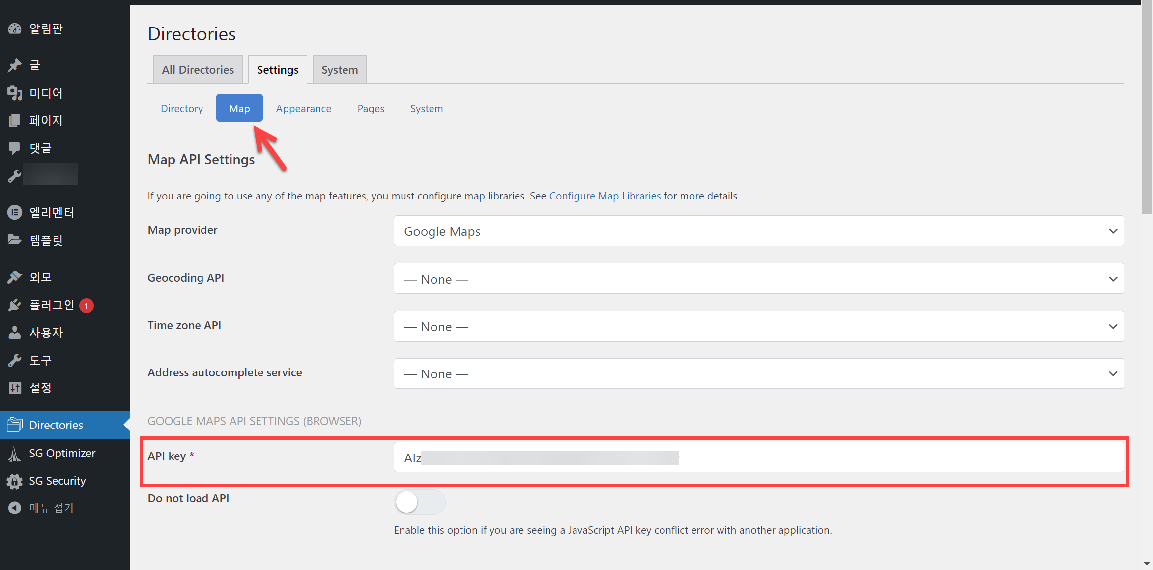Open the Time zone API dropdown
The image size is (1153, 570).
[x=758, y=326]
